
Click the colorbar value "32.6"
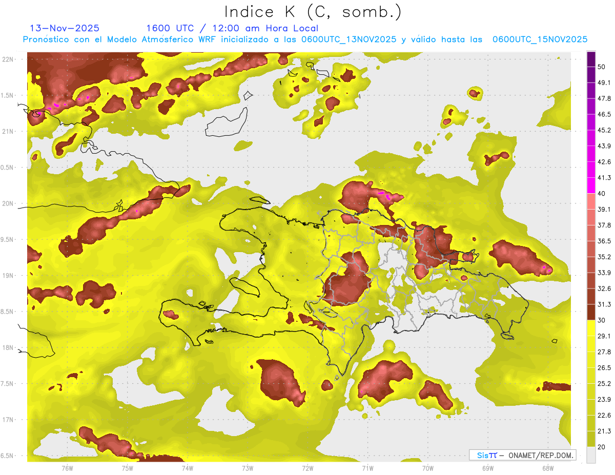tap(604, 288)
